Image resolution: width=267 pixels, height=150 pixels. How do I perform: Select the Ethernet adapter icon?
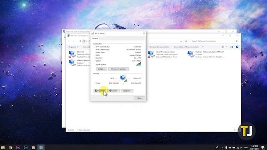tap(72, 54)
